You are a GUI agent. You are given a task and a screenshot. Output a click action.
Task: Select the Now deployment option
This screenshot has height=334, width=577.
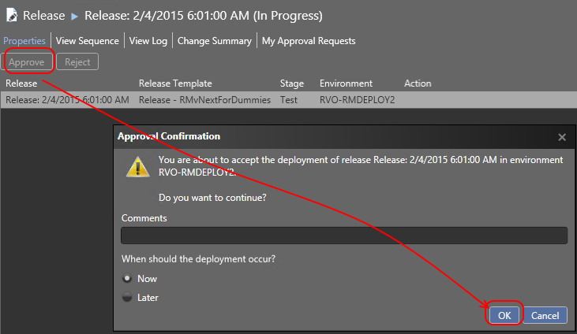[126, 279]
